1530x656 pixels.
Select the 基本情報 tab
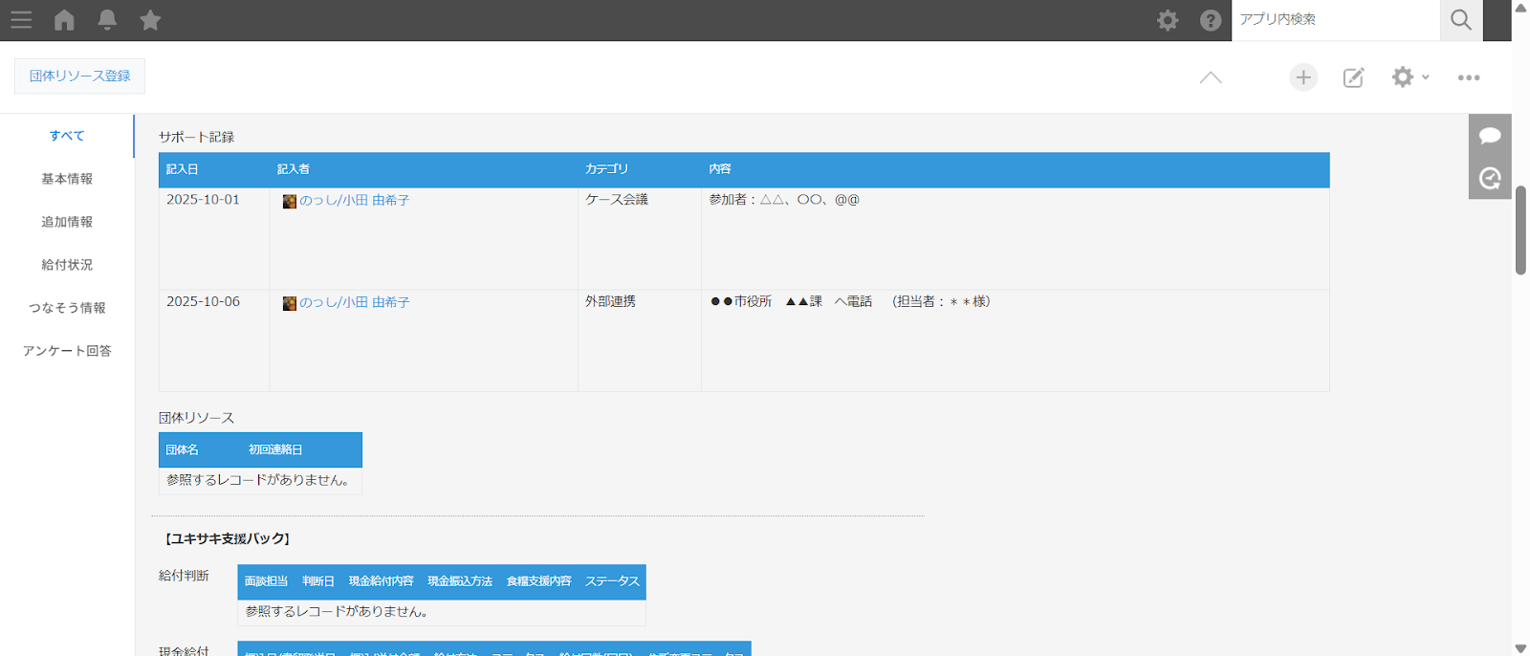point(67,179)
